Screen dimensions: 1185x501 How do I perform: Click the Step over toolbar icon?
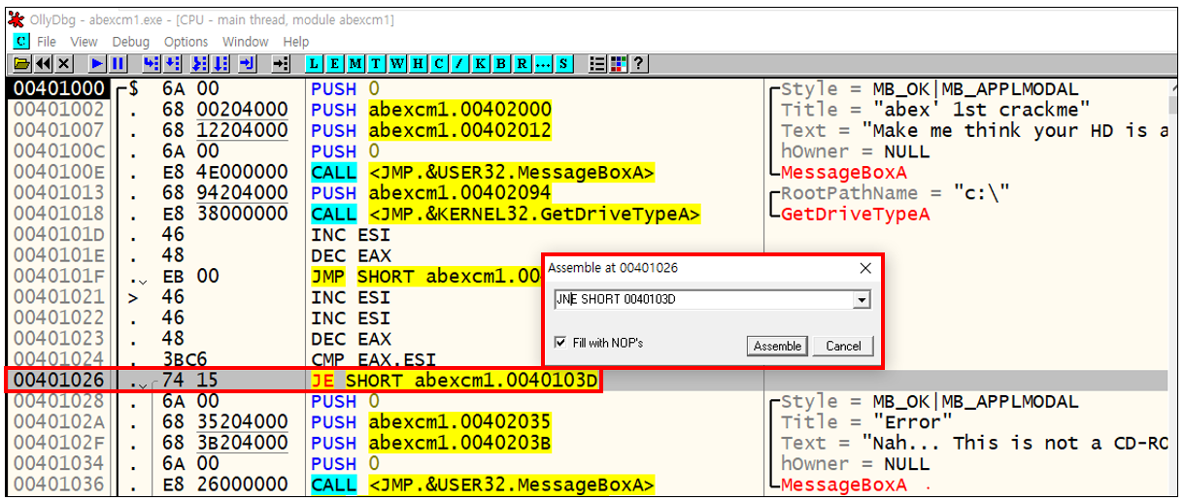click(x=172, y=64)
